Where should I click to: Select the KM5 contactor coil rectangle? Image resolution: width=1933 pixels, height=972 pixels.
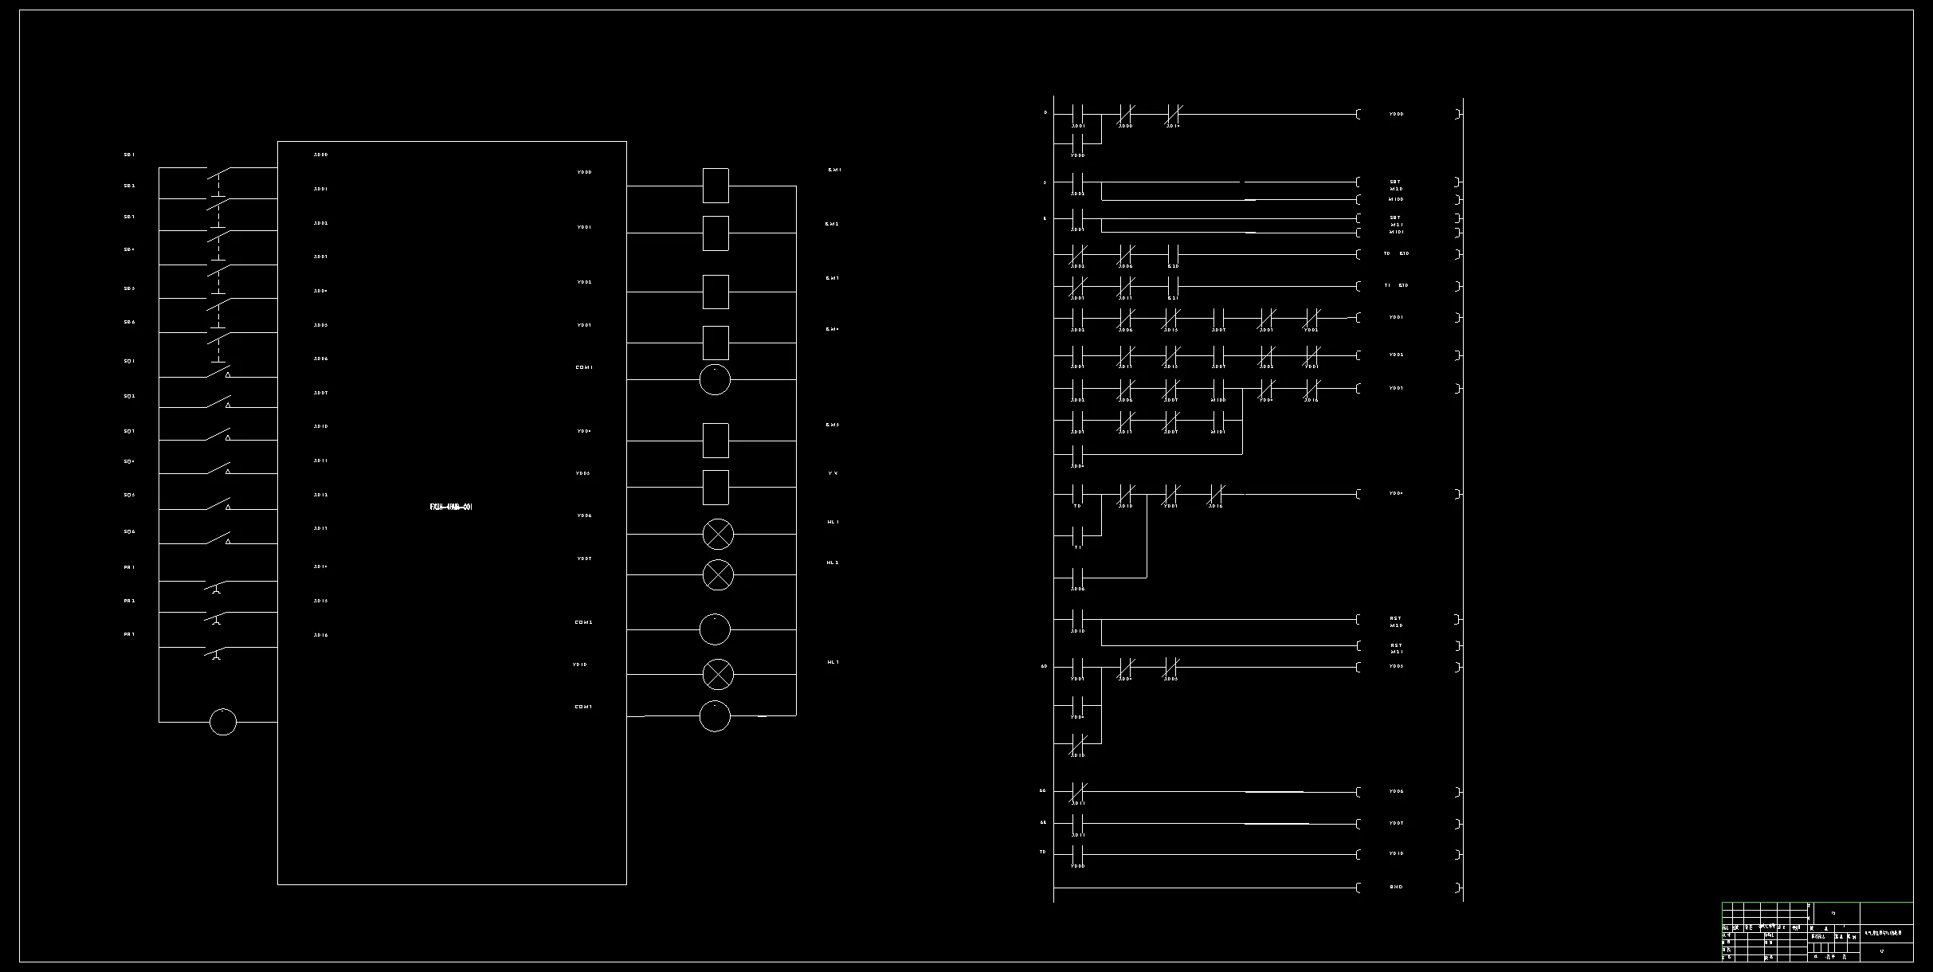(x=716, y=440)
